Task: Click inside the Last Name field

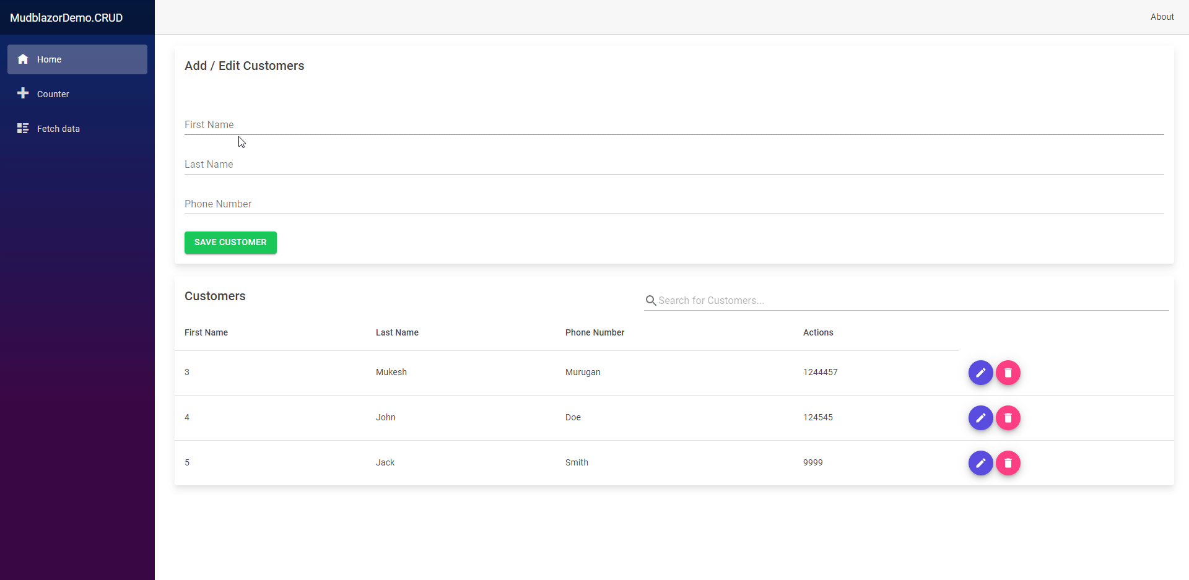Action: coord(433,167)
